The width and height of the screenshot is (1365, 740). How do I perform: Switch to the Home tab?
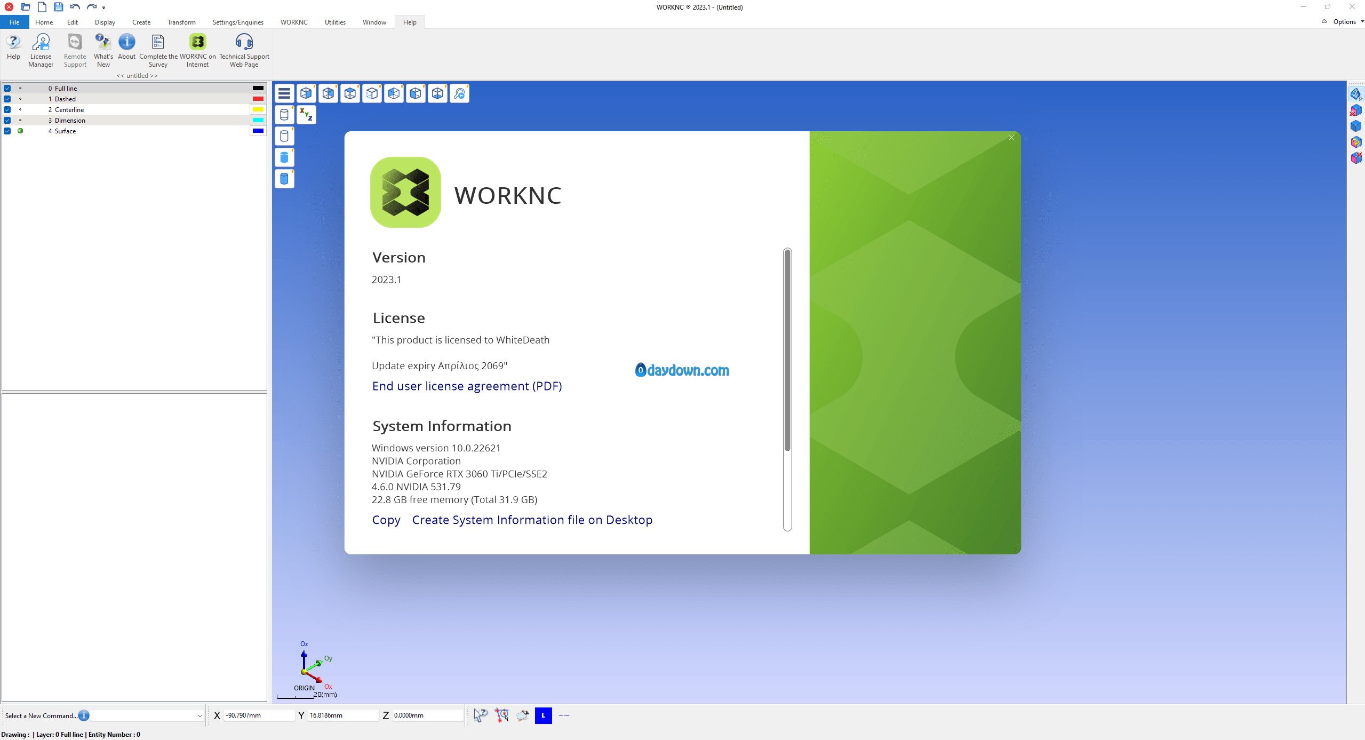point(44,22)
